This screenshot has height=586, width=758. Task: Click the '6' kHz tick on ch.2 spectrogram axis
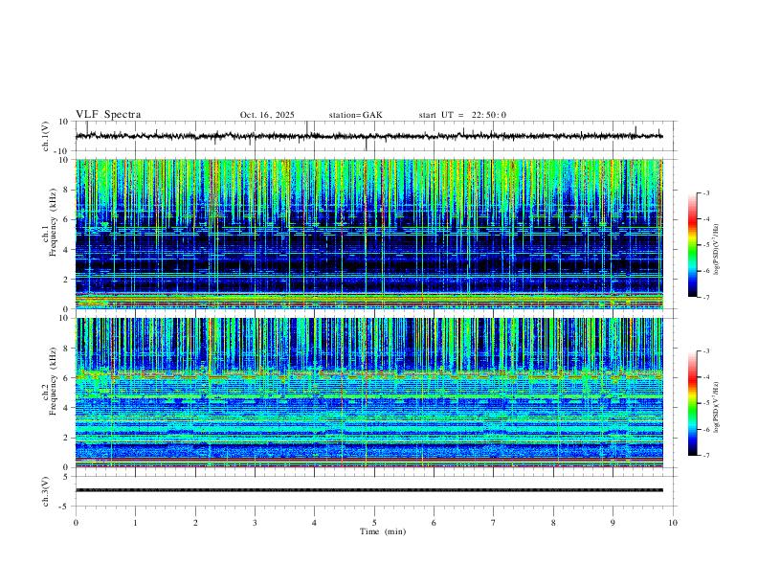coord(66,378)
